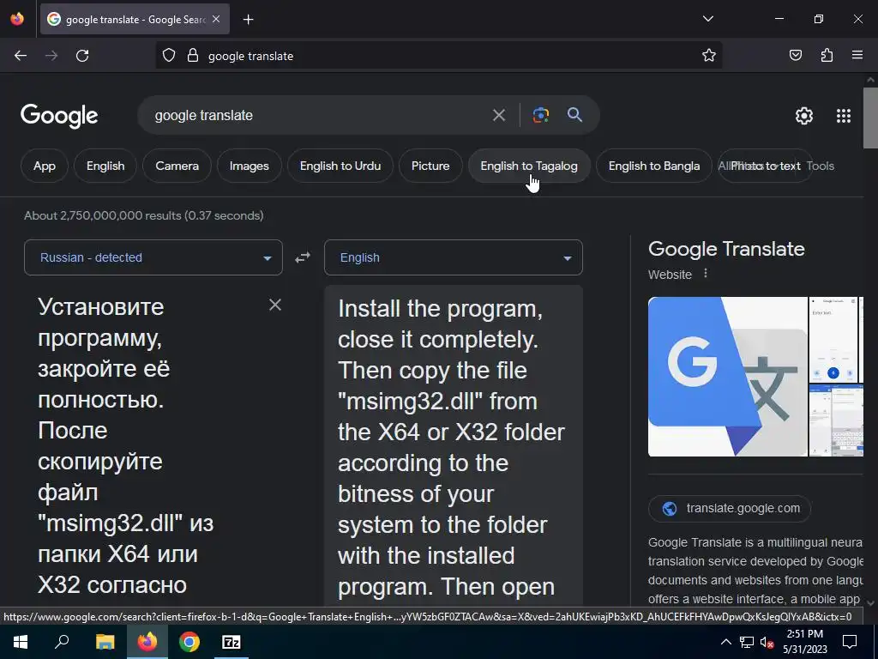Open the Firefox View pinned icon
Viewport: 878px width, 659px height.
click(17, 19)
